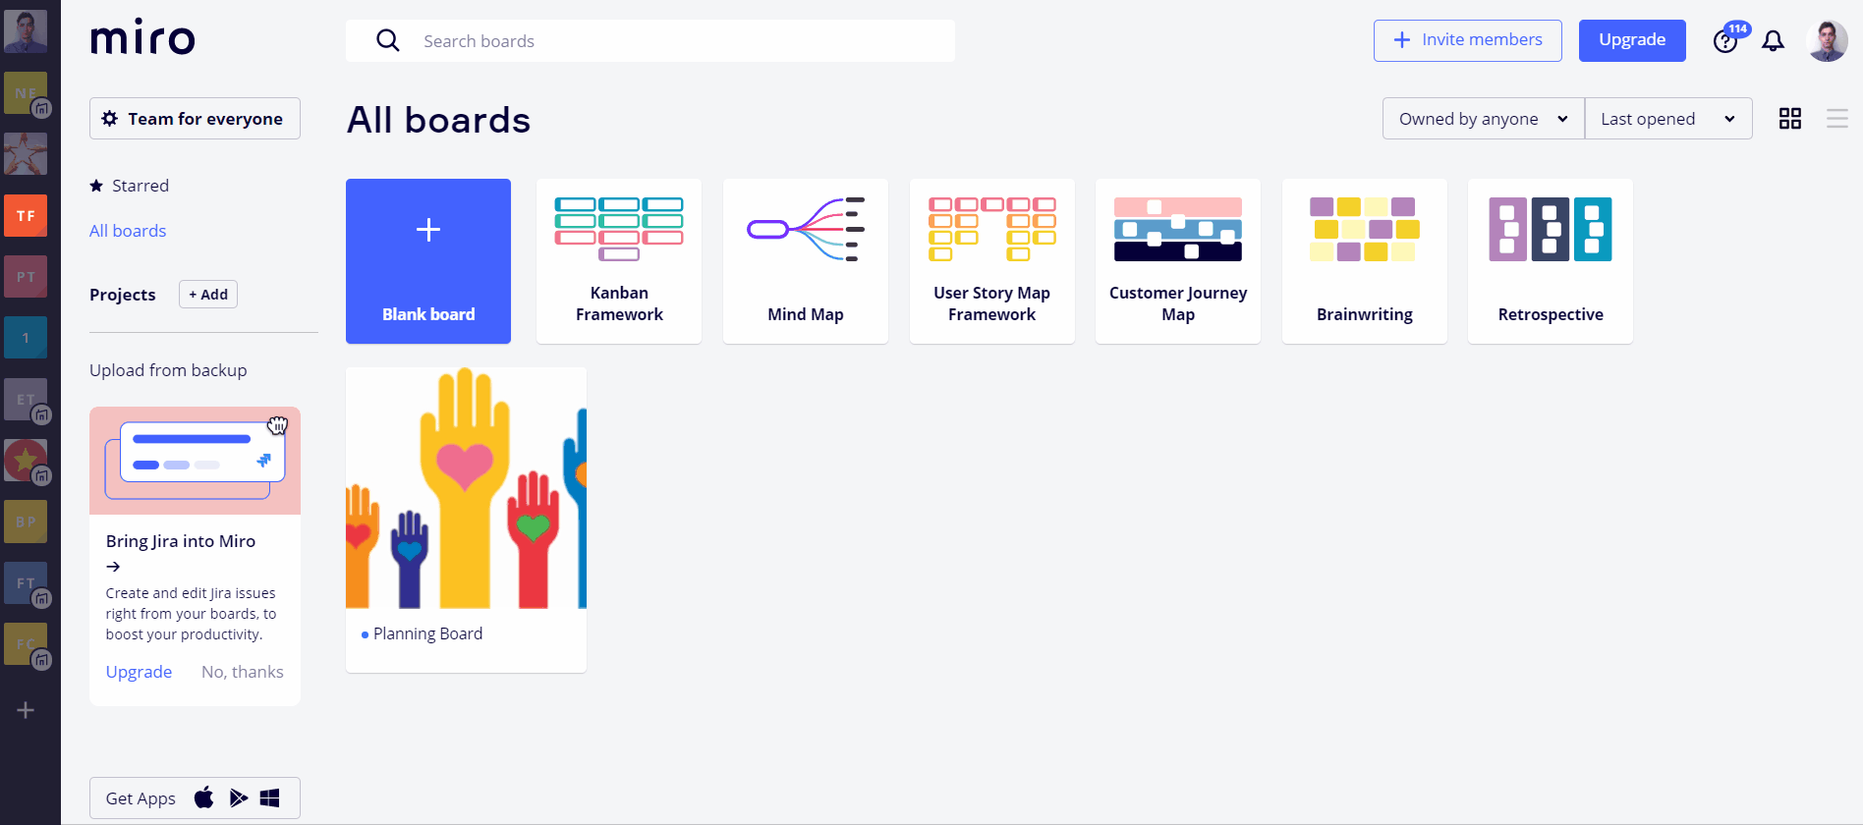Image resolution: width=1863 pixels, height=825 pixels.
Task: Create a new Blank board
Action: pyautogui.click(x=428, y=261)
